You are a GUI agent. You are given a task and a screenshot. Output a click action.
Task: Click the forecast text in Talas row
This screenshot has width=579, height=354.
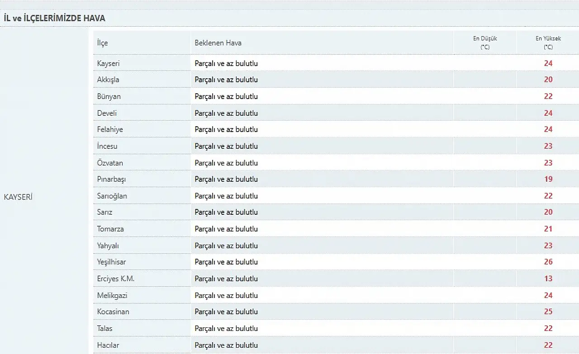point(226,328)
